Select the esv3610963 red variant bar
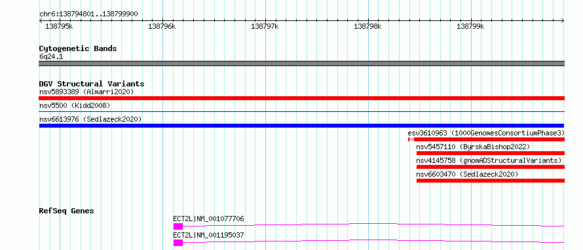 point(486,139)
